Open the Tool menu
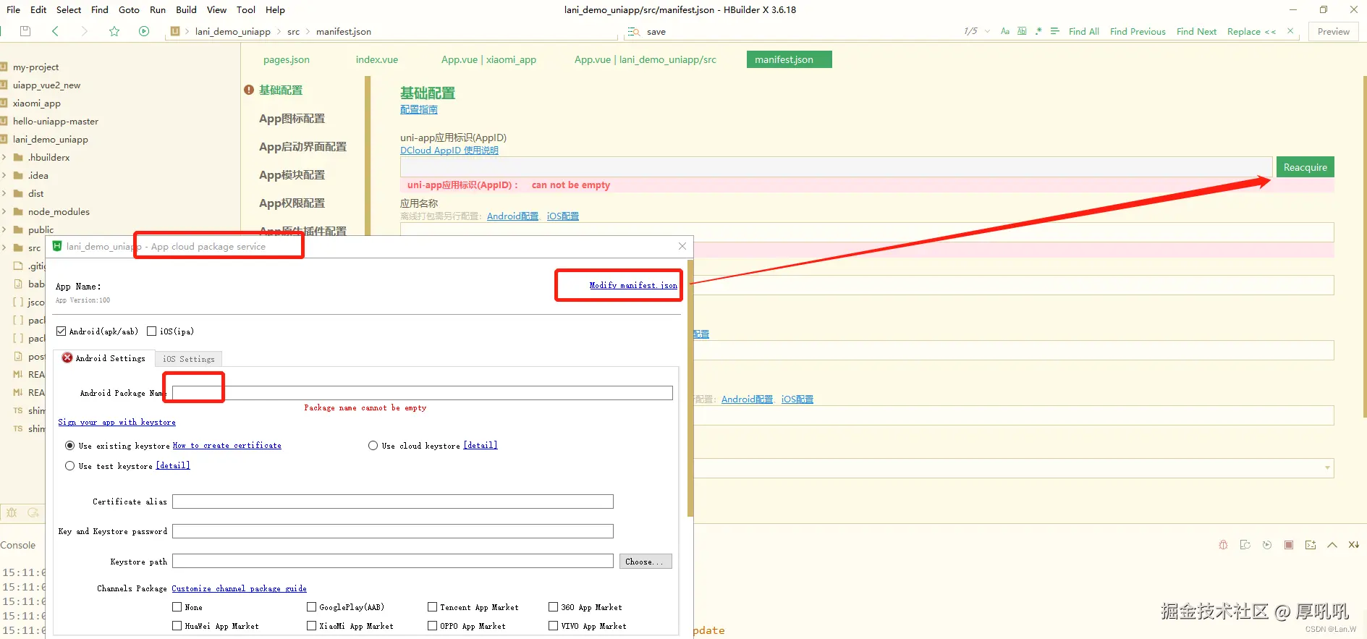The width and height of the screenshot is (1367, 639). pos(246,9)
